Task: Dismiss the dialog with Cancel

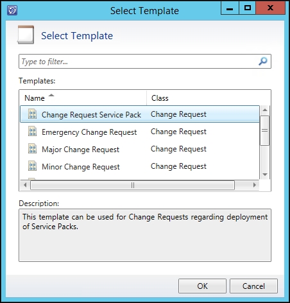Action: pyautogui.click(x=253, y=286)
